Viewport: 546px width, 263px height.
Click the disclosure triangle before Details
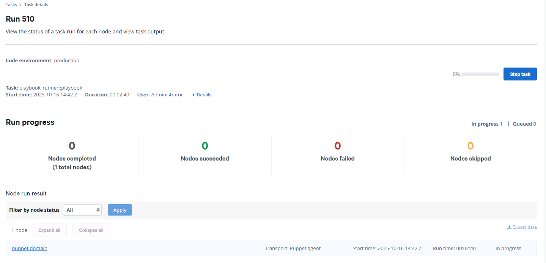pyautogui.click(x=194, y=94)
